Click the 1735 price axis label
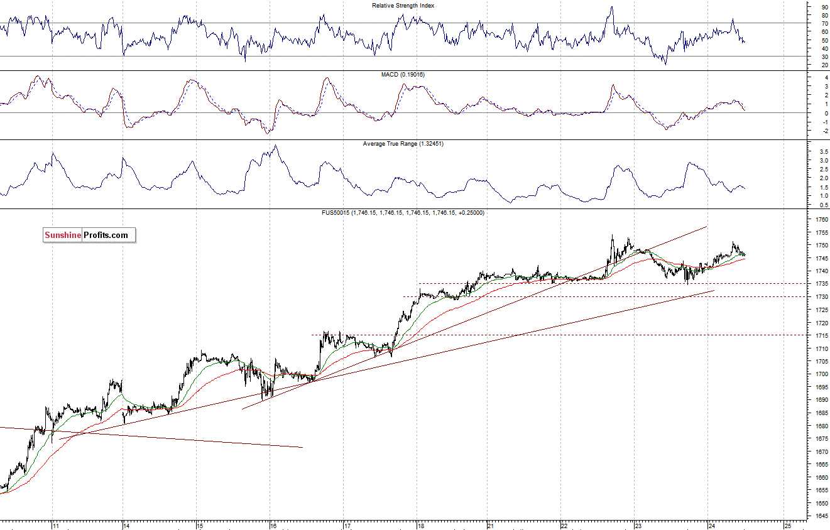 coord(821,284)
